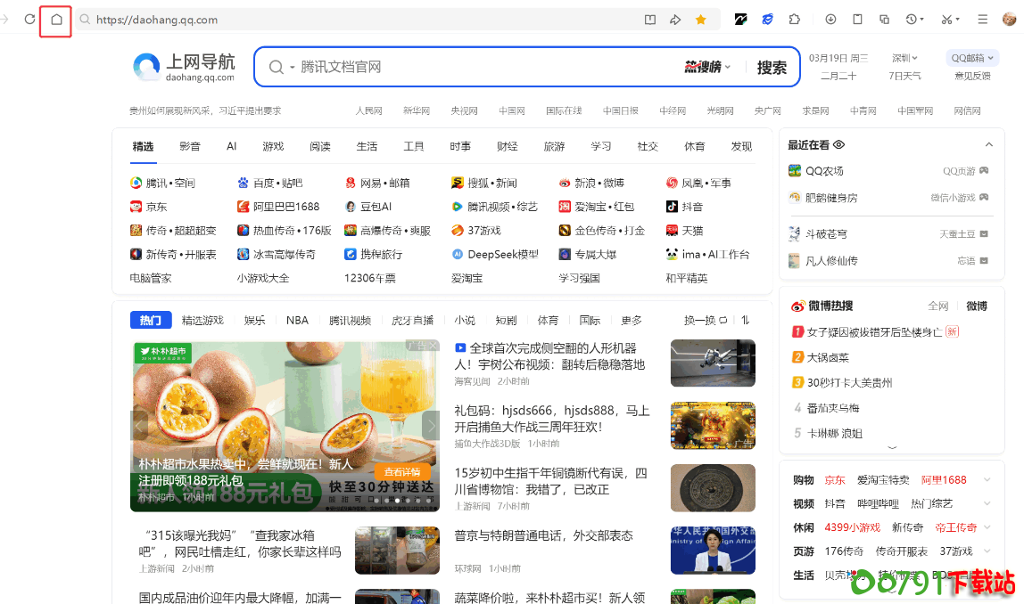Expand the QQ邮箱 dropdown
1024x604 pixels.
click(x=972, y=58)
